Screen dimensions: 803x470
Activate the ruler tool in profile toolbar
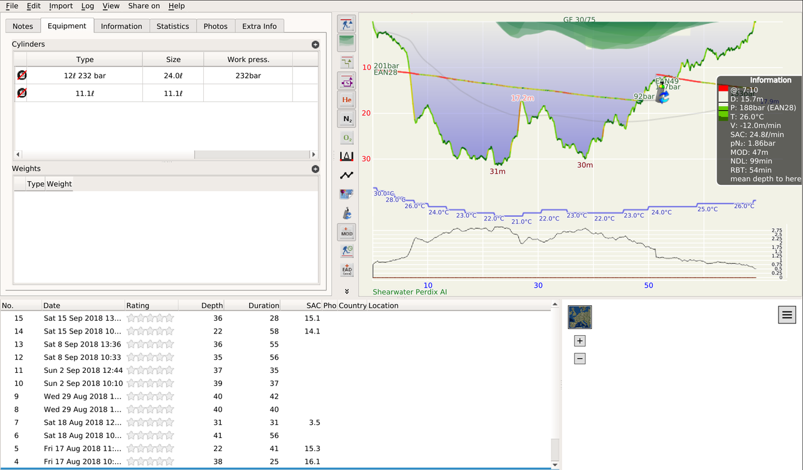(x=346, y=156)
